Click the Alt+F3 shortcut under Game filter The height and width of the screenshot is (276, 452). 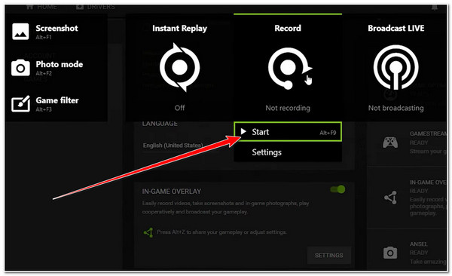point(44,109)
